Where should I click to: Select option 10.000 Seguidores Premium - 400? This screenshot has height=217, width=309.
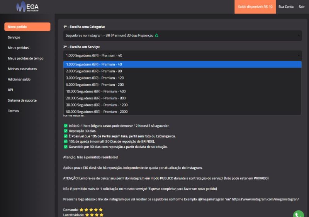click(182, 92)
